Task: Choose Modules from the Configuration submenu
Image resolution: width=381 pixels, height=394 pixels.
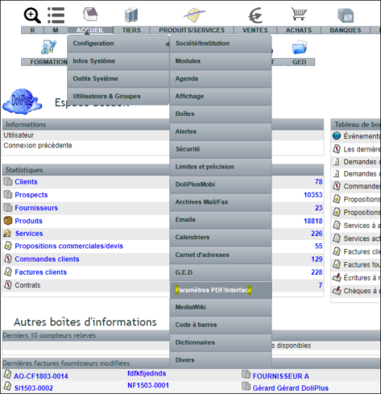Action: click(x=221, y=61)
